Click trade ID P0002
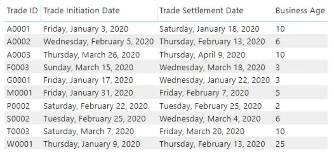The image size is (334, 155). coord(18,106)
